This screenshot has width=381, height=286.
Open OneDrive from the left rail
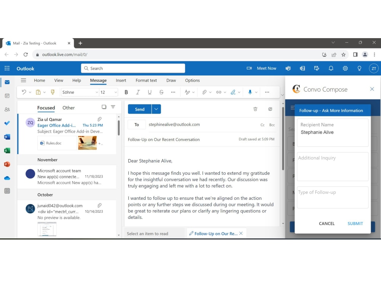tap(7, 178)
